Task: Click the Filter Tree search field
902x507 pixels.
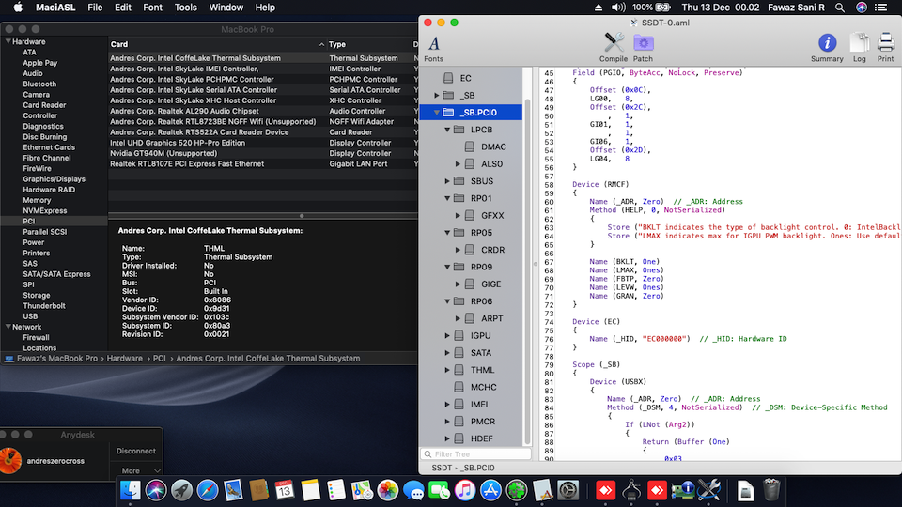Action: point(479,454)
